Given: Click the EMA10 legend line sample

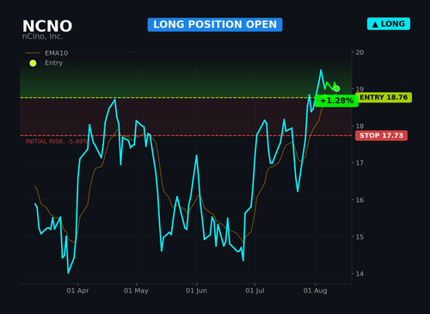Looking at the screenshot, I should 33,53.
